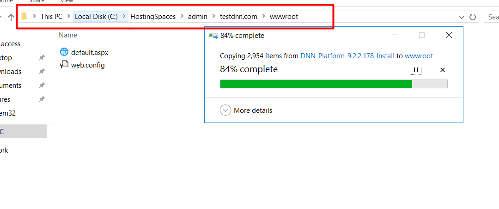
Task: Click the default.aspx globe icon
Action: 64,52
